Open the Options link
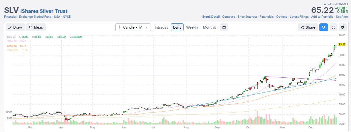 pyautogui.click(x=281, y=17)
